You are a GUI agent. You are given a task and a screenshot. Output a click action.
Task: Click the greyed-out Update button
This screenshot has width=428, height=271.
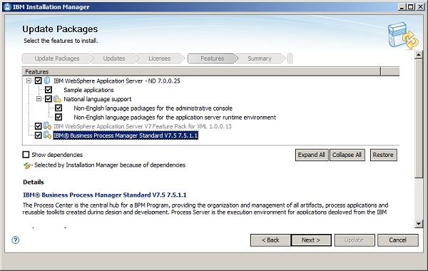[355, 240]
